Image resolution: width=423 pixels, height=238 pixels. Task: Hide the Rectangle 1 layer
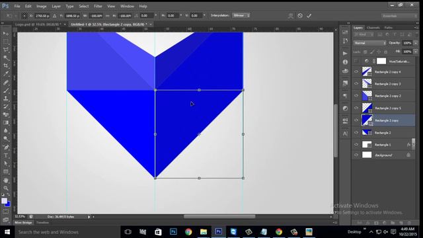(x=356, y=145)
